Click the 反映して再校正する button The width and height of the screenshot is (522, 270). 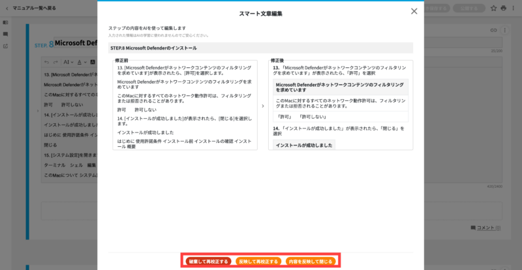point(258,262)
